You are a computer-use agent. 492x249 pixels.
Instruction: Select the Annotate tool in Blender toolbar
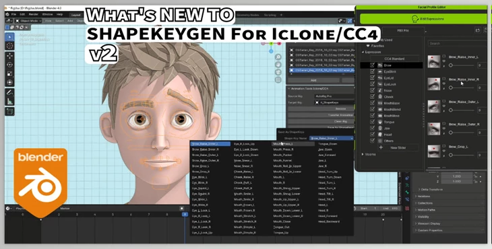[9, 92]
